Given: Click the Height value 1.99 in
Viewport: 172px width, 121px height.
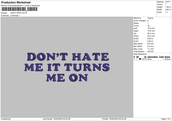Looking at the screenshot, I should pos(168,7).
